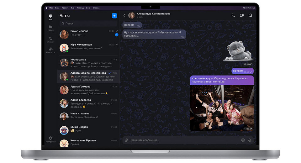
Task: Open the Calls section in sidebar
Action: click(x=50, y=39)
